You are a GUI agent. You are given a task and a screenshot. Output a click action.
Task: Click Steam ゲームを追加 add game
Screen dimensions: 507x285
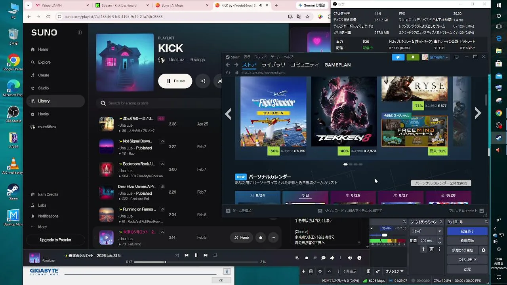click(239, 211)
